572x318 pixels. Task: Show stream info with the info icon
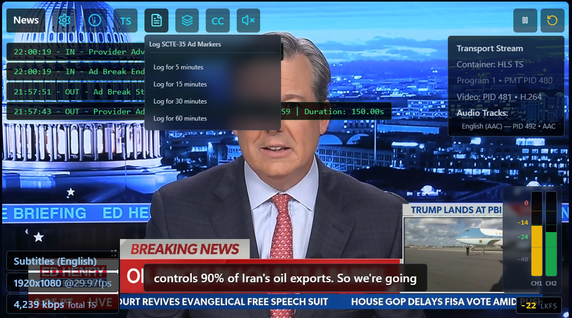pos(95,20)
